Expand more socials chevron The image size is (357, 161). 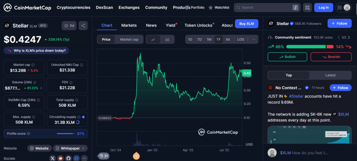click(x=84, y=158)
